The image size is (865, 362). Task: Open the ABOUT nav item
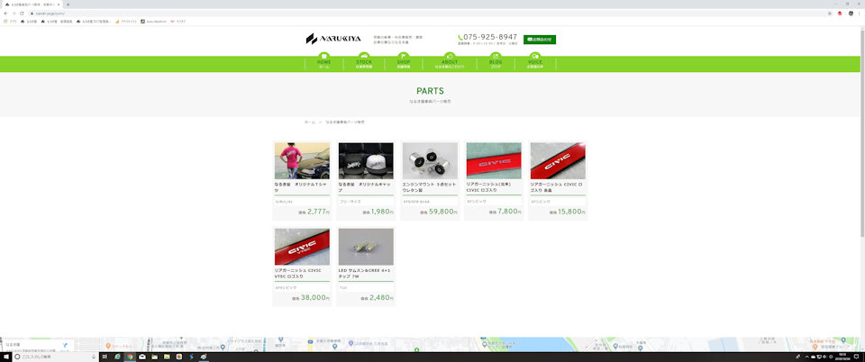(x=450, y=62)
